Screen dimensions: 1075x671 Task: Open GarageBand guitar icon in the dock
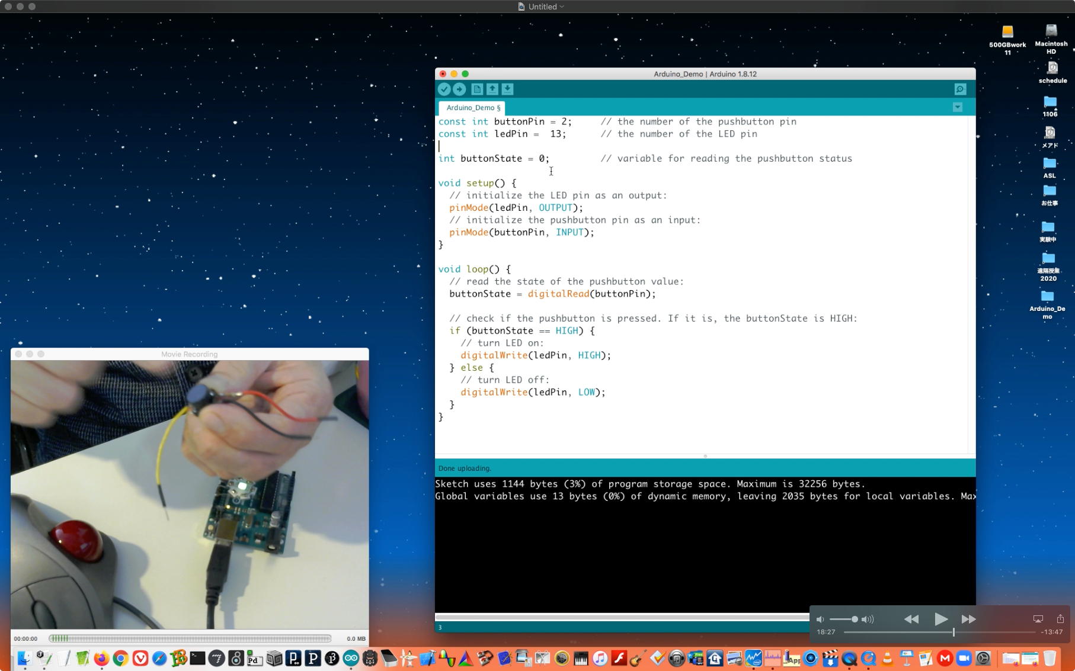pos(638,658)
